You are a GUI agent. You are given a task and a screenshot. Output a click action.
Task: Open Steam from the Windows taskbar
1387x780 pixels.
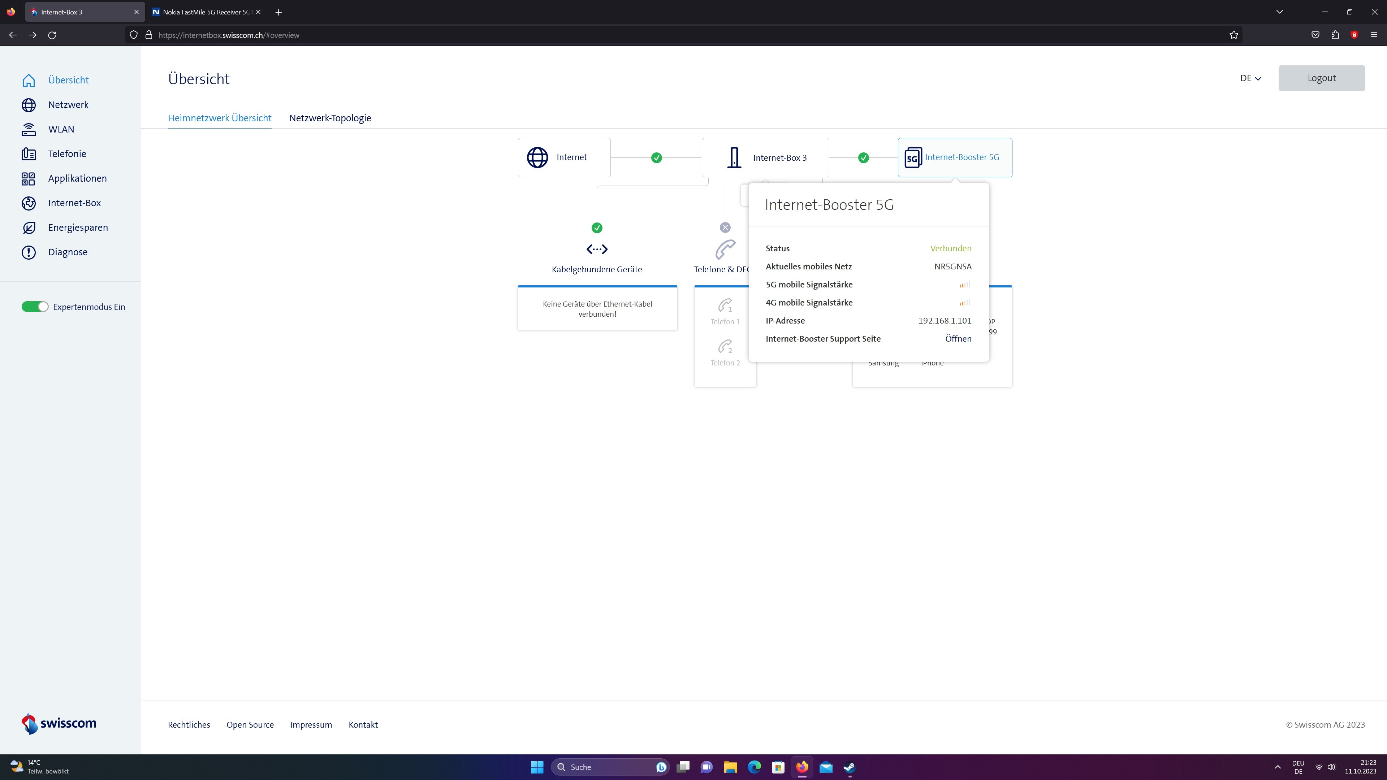849,767
